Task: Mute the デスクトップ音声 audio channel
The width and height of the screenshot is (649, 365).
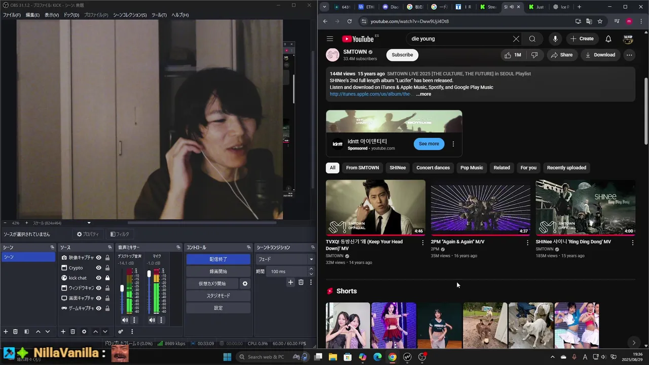Action: pos(125,320)
